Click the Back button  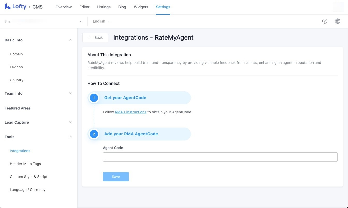click(95, 38)
